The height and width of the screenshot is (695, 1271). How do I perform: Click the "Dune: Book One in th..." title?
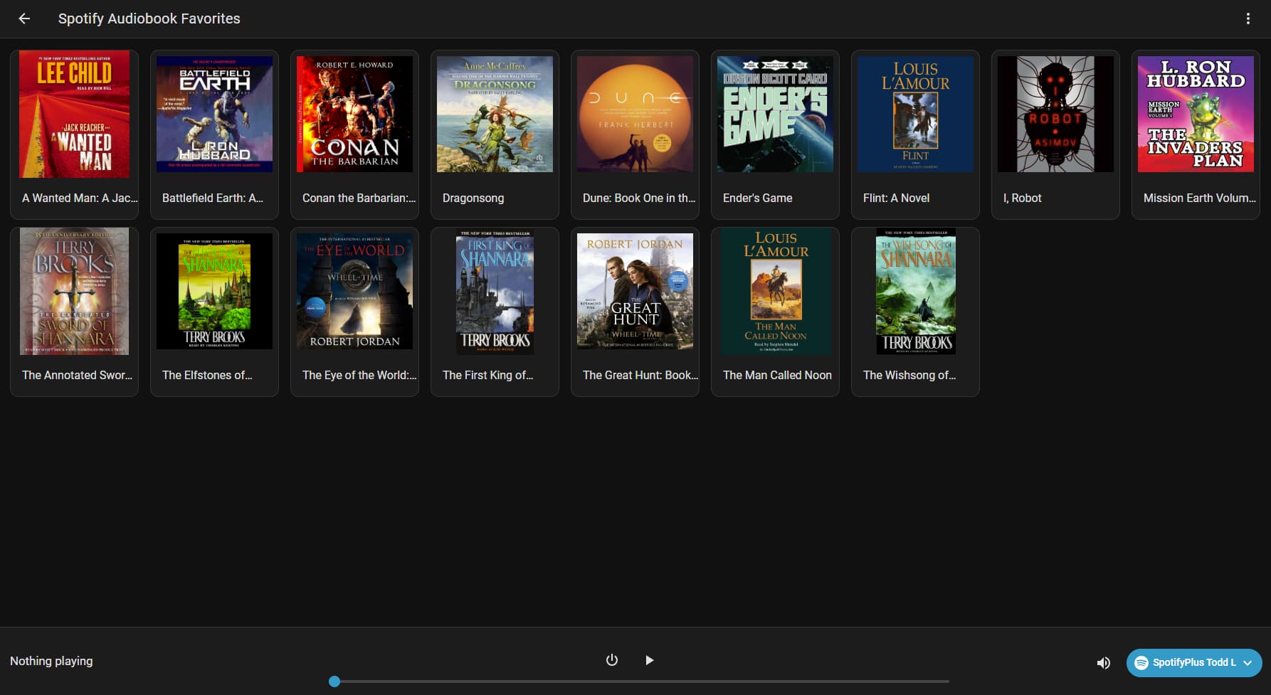coord(639,198)
